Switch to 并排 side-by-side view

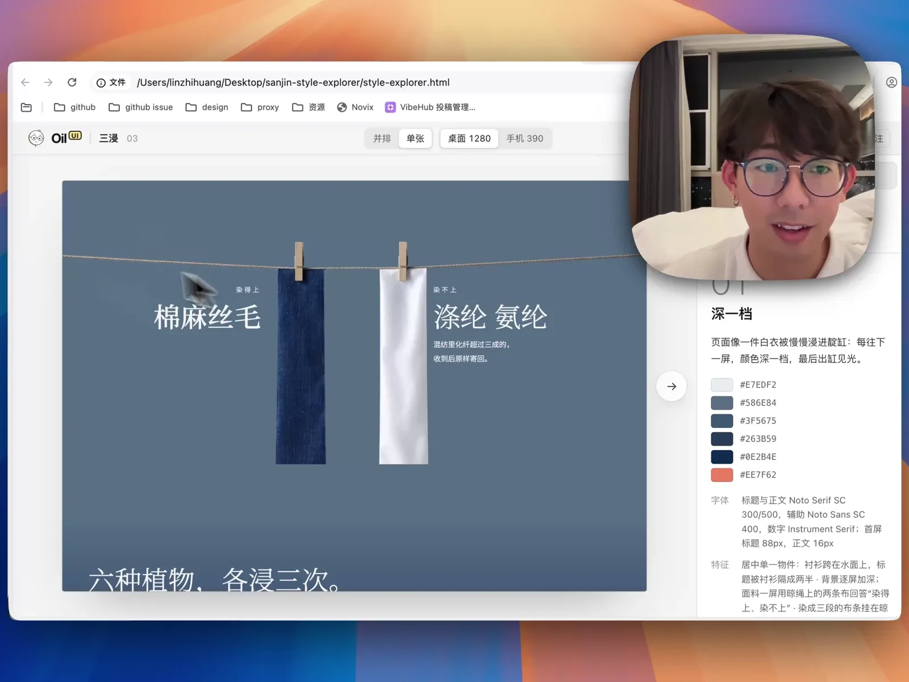point(382,139)
